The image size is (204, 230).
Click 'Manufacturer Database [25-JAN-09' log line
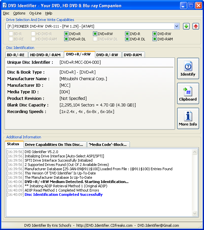(99, 169)
